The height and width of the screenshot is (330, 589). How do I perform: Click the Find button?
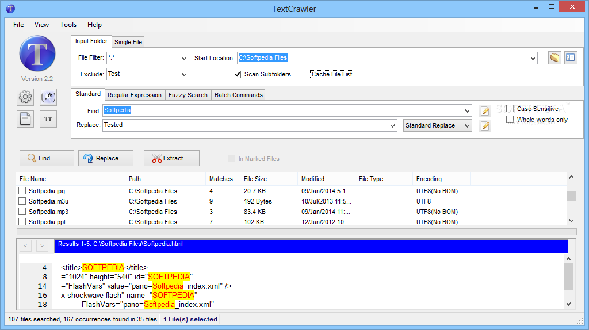click(x=47, y=158)
